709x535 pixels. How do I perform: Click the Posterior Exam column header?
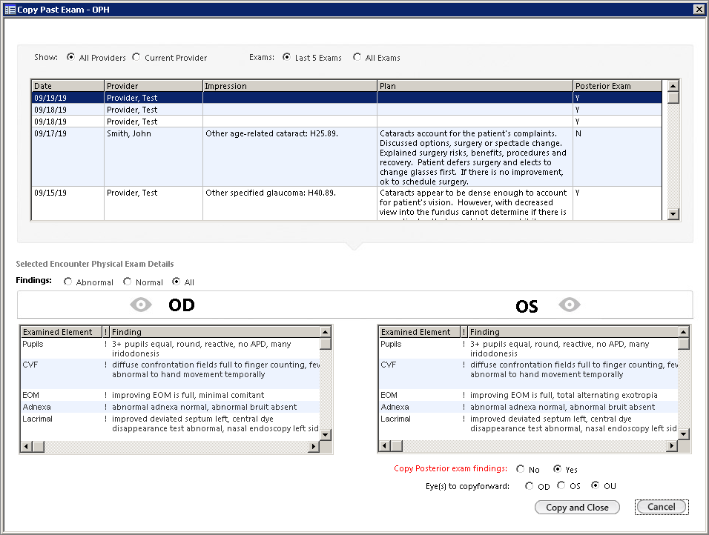pos(617,86)
